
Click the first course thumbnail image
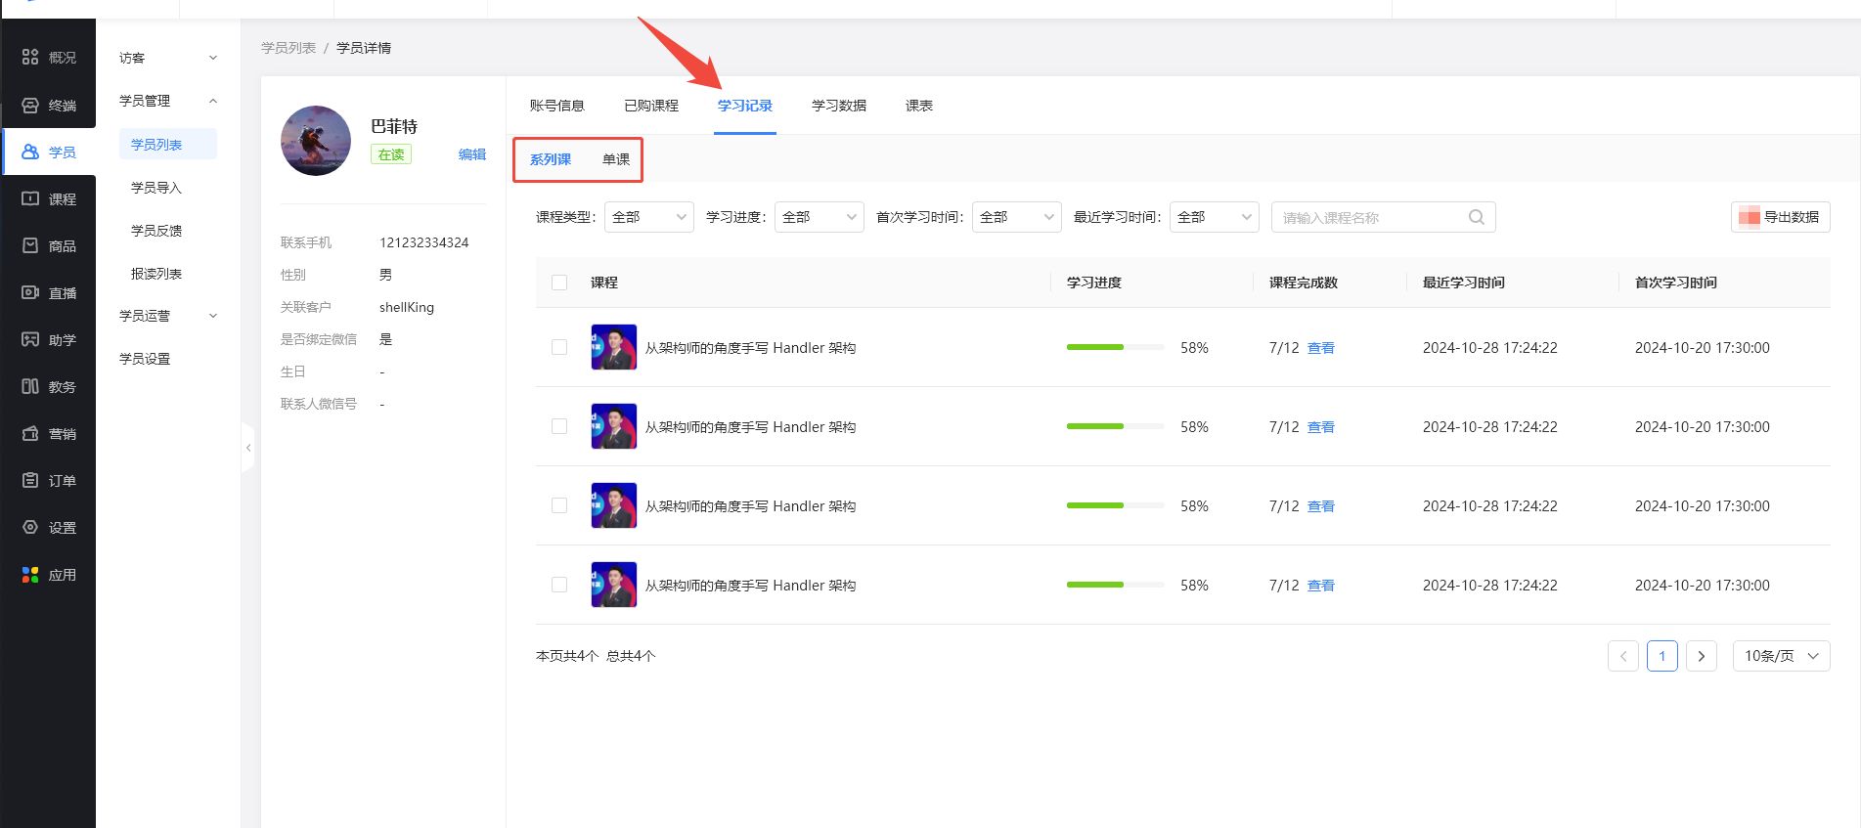point(614,347)
